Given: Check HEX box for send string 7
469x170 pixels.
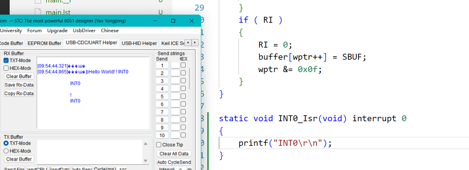Looking at the screenshot, I should pos(183,112).
